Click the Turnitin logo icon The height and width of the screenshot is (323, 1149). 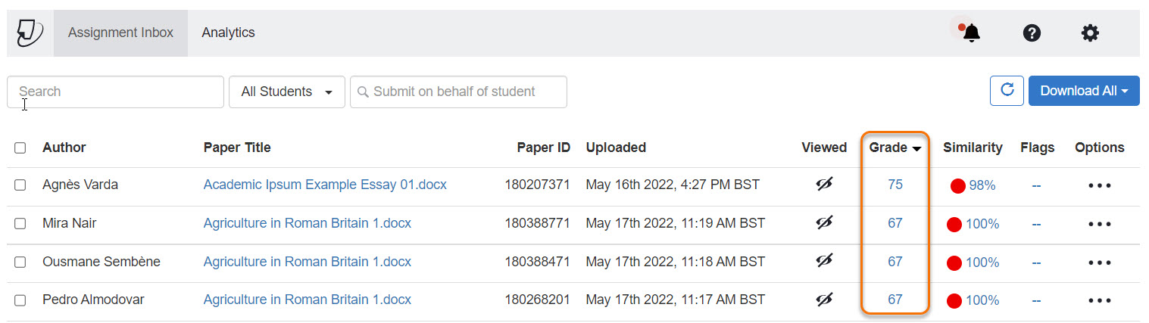pos(30,33)
